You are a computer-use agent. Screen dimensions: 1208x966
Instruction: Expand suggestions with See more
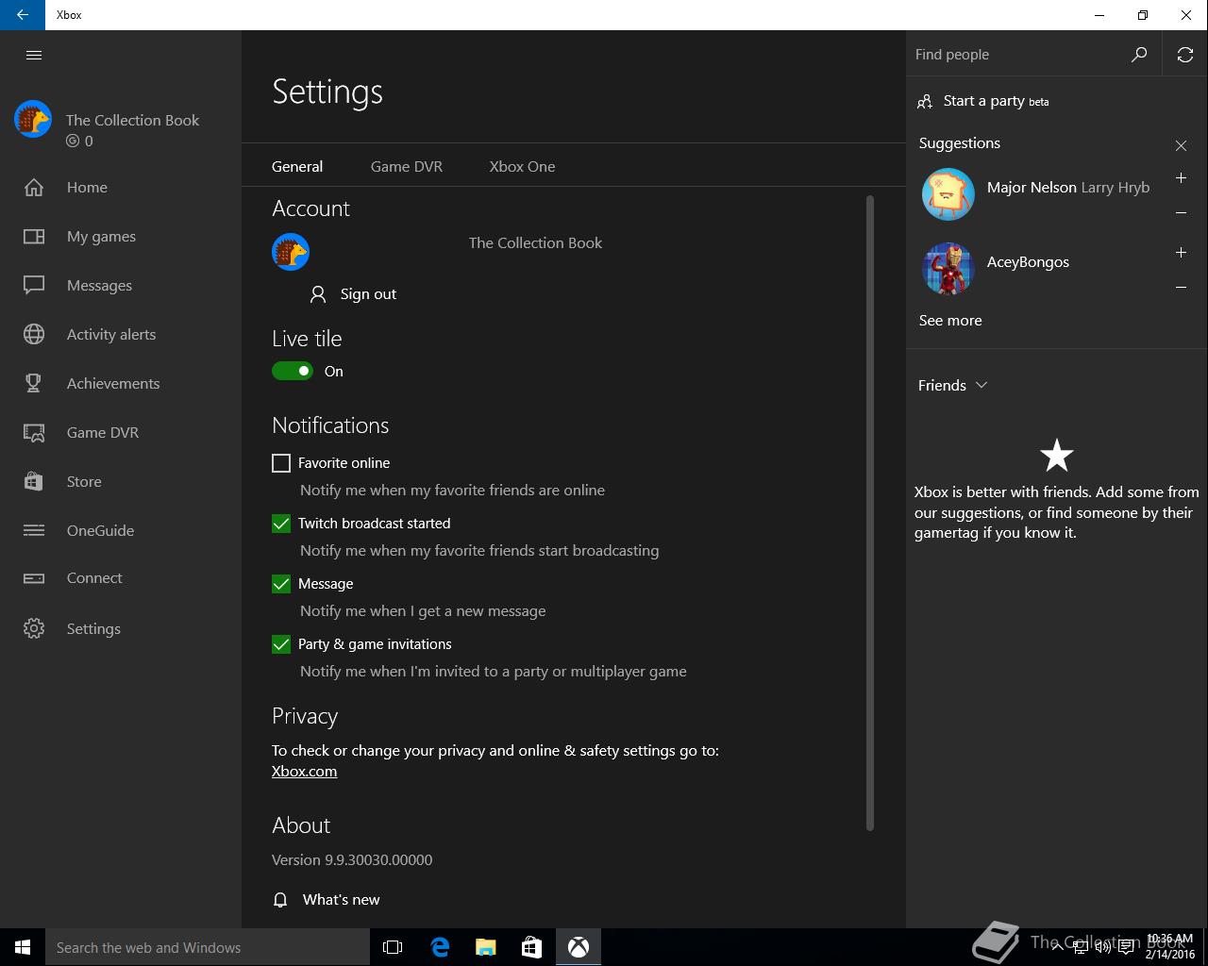[950, 321]
